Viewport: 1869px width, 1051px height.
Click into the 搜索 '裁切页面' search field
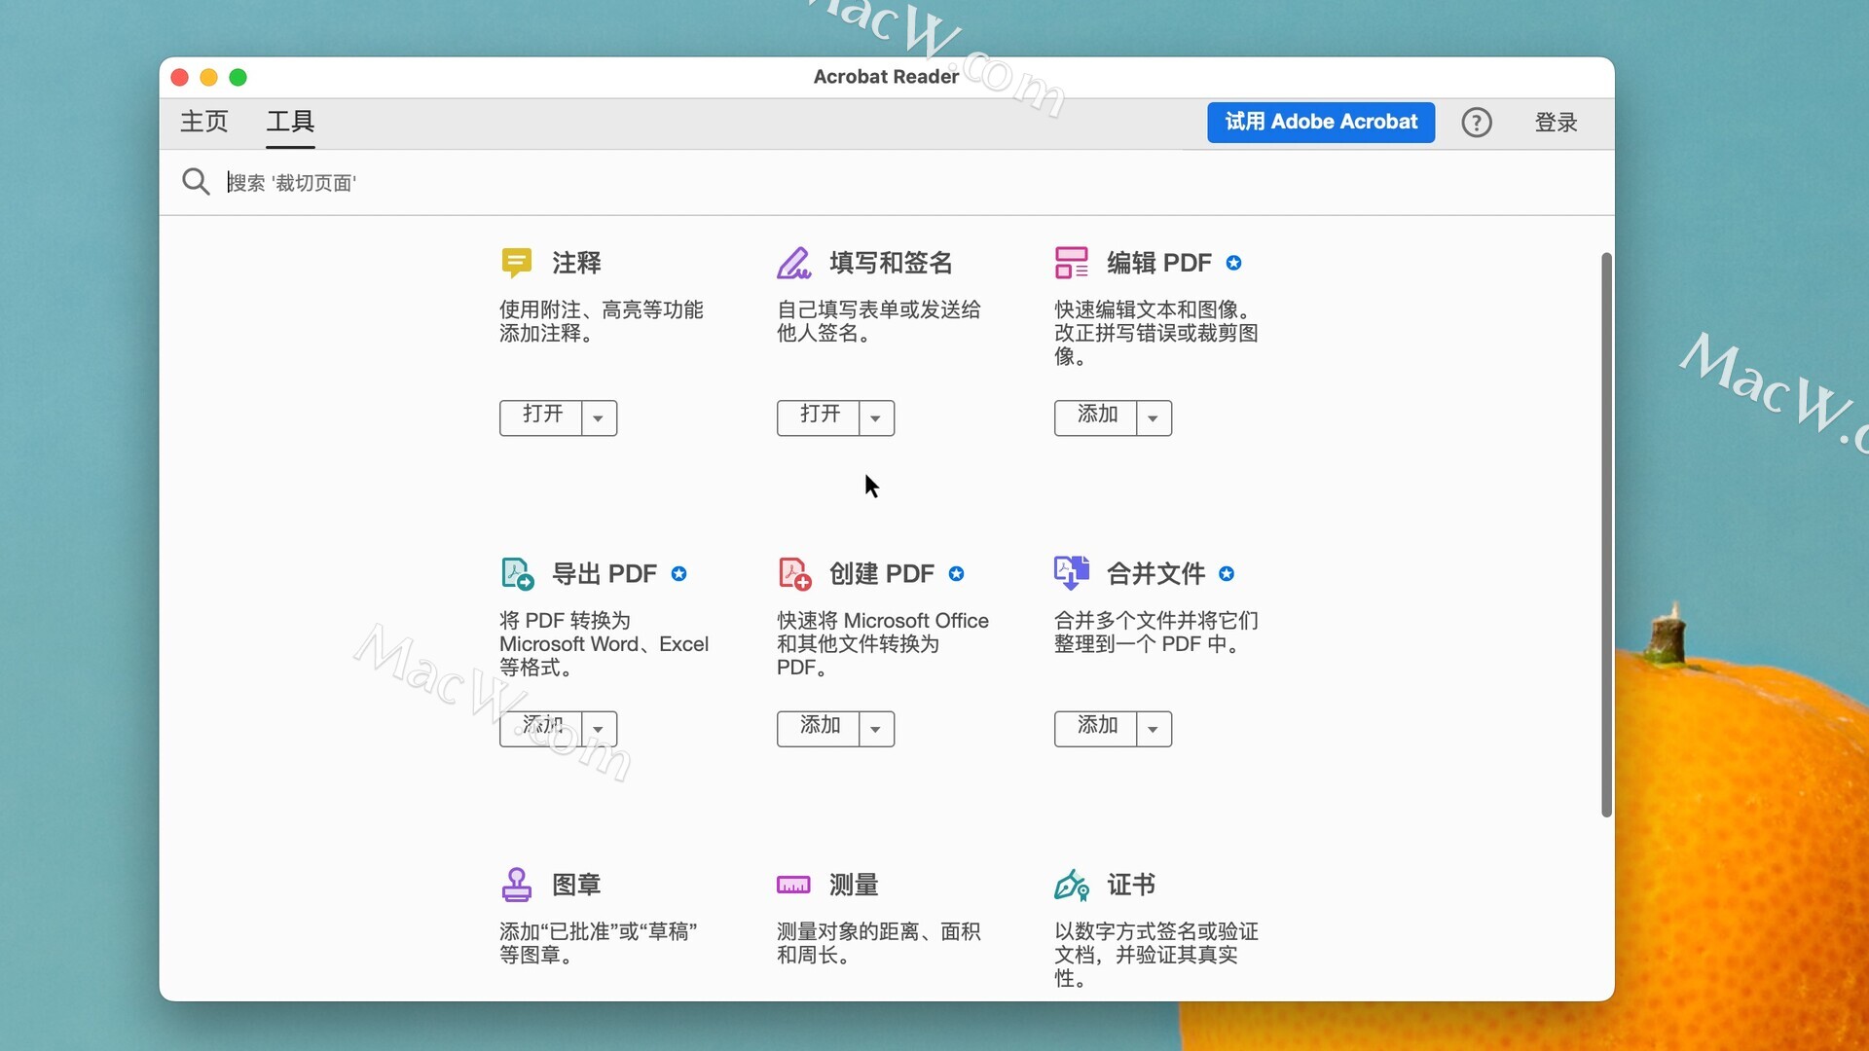click(915, 183)
